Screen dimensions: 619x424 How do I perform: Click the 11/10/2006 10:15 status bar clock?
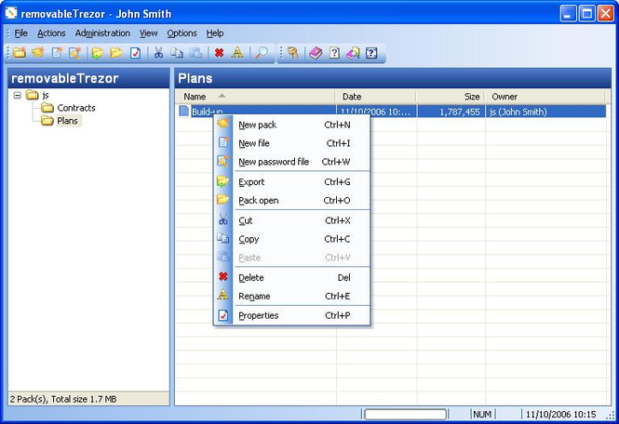coord(561,414)
